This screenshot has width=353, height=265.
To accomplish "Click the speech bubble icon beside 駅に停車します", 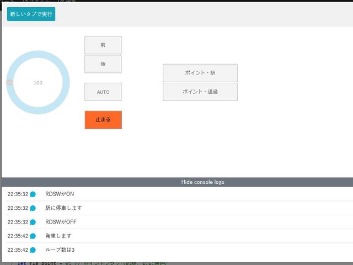I will pos(33,208).
